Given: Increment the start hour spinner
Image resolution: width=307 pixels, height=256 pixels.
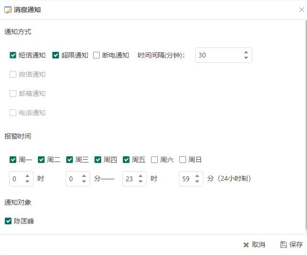Looking at the screenshot, I should coord(27,176).
